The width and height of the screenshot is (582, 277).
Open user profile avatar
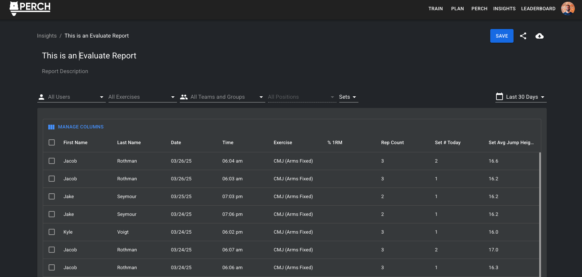click(x=568, y=9)
